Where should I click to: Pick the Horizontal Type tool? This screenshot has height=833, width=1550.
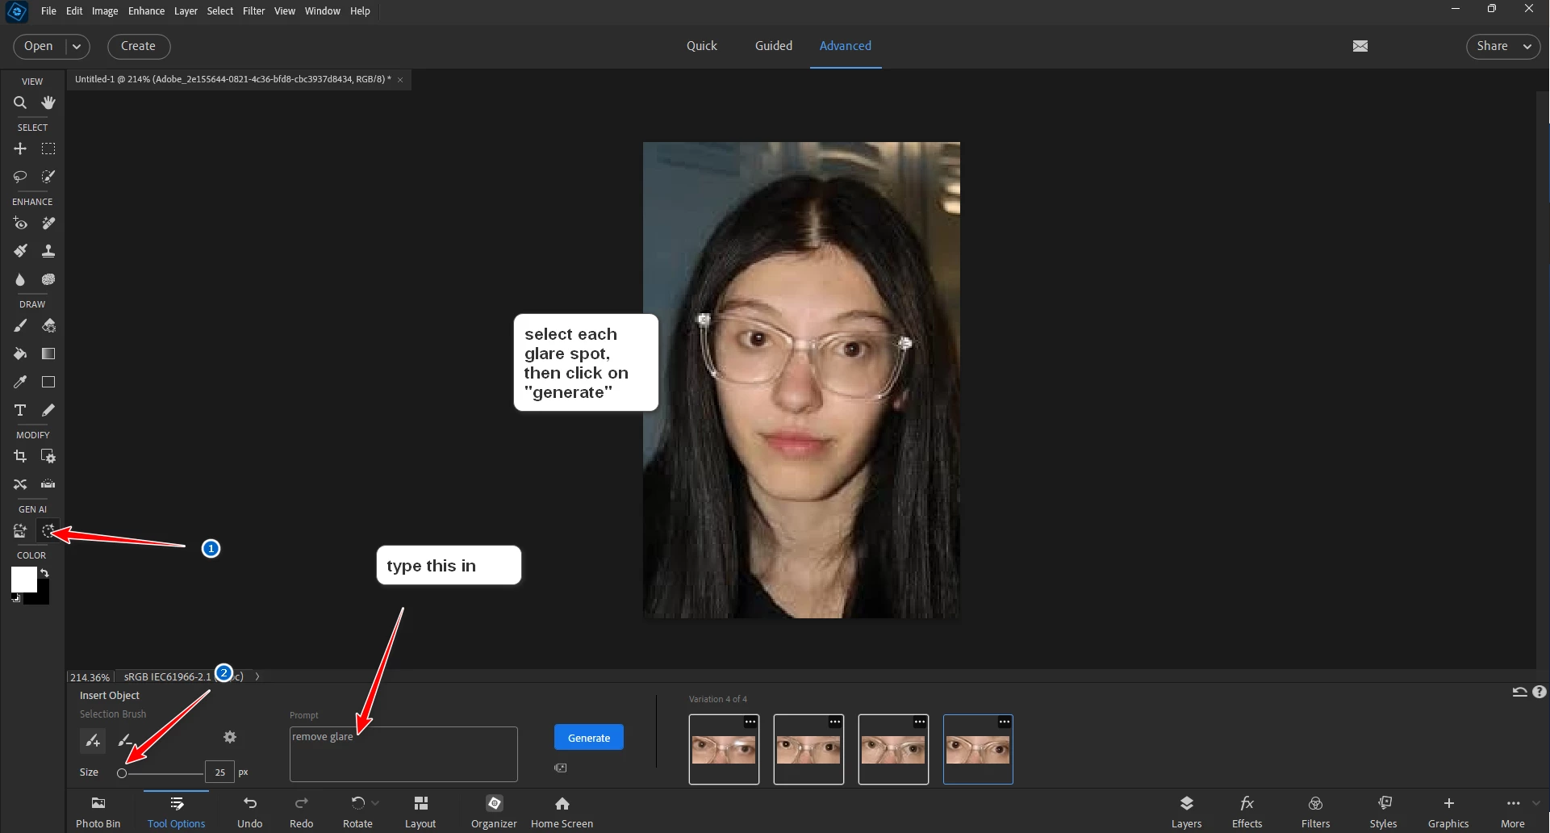(20, 410)
